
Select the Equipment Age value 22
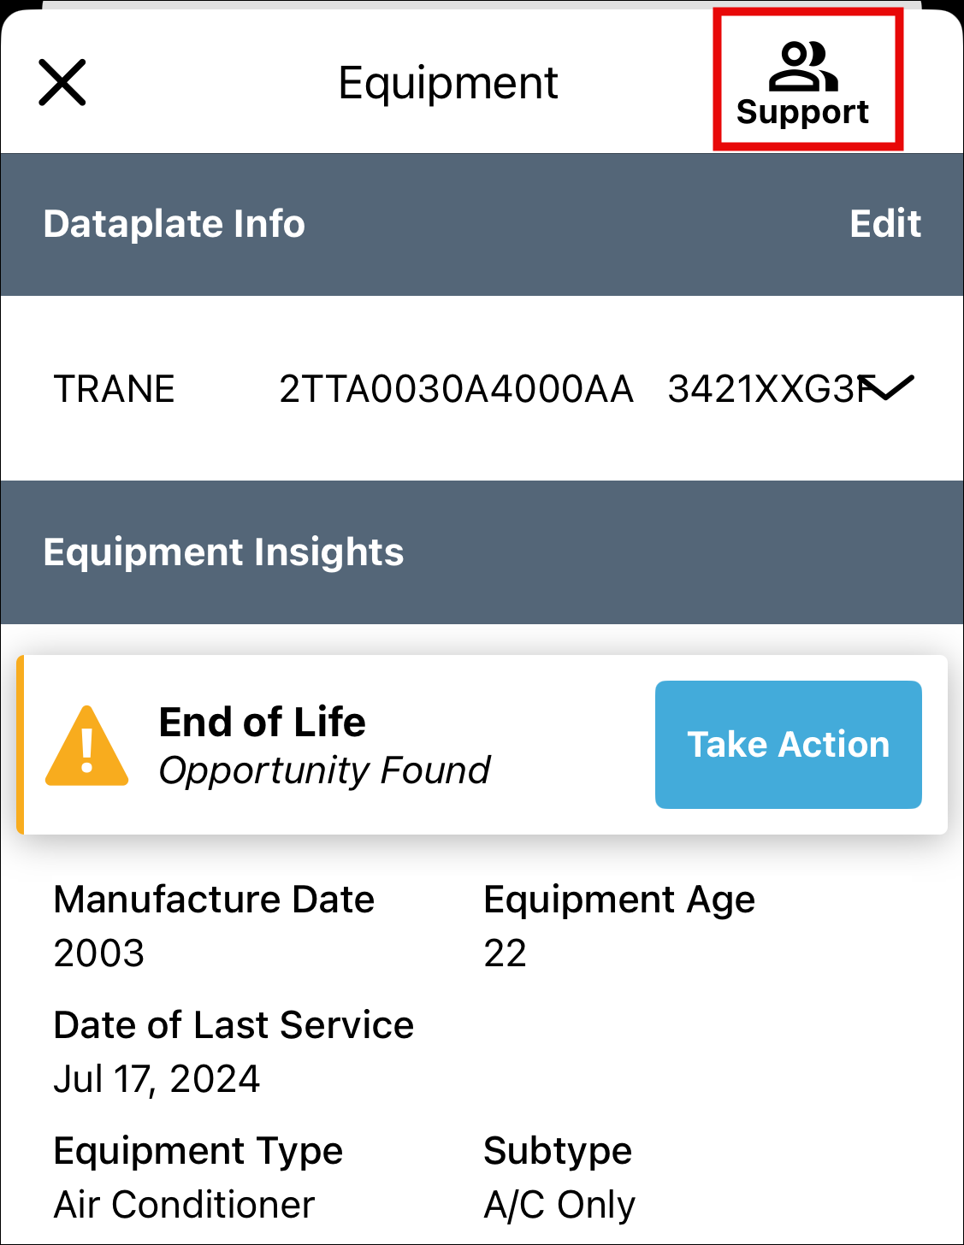(x=505, y=953)
